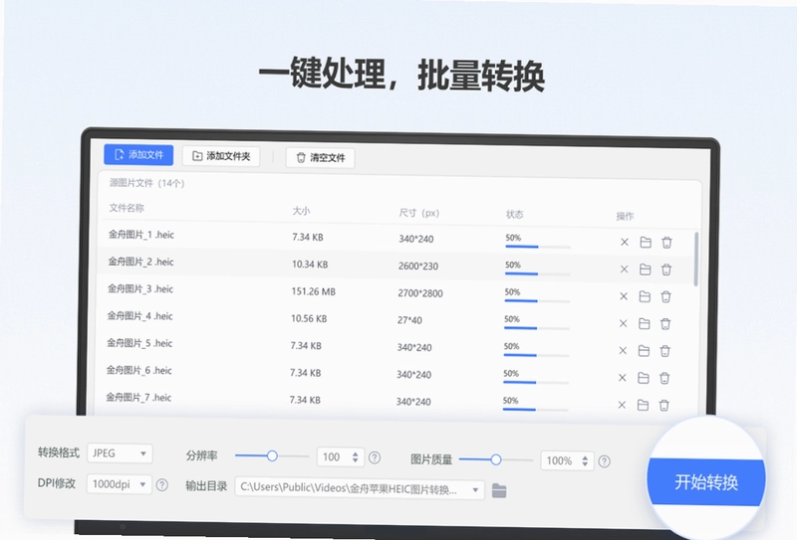Open folder for 金舟图片_6 .heic

(643, 378)
